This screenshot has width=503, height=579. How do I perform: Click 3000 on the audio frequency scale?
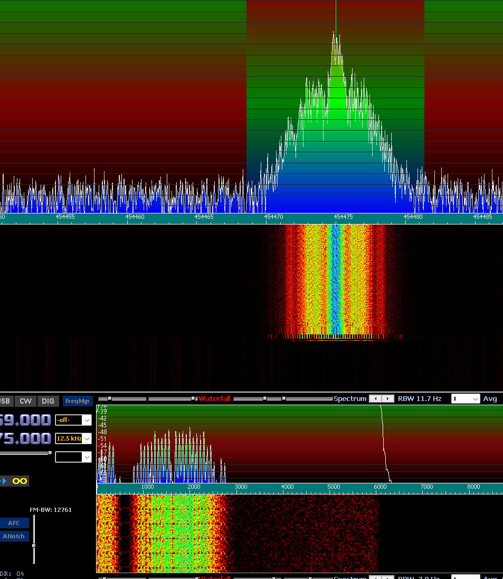pos(241,487)
